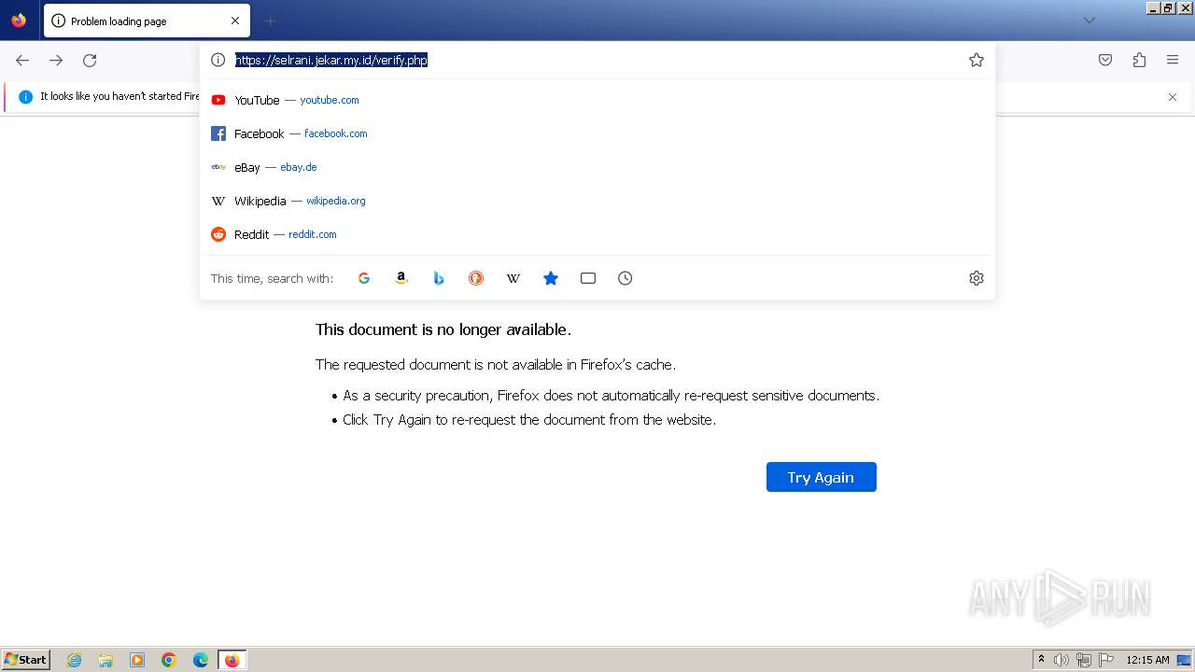This screenshot has height=672, width=1195.
Task: Launch Google Chrome from taskbar
Action: (x=169, y=660)
